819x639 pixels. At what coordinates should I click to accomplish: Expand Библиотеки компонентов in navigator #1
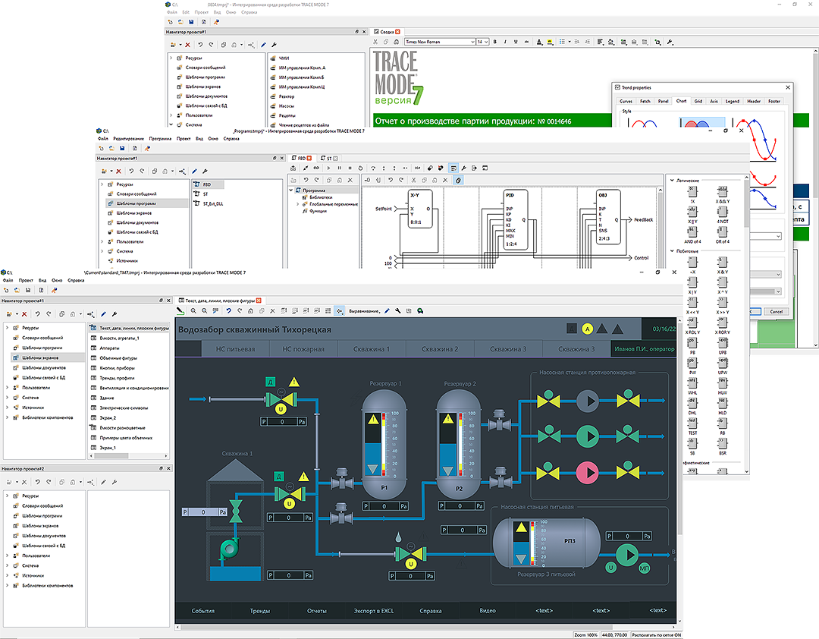tap(8, 417)
